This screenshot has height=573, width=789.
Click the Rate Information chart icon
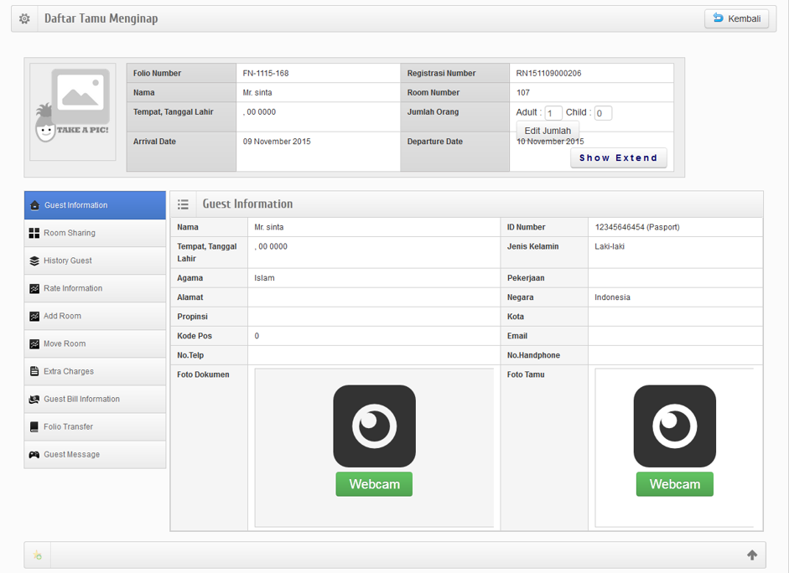[34, 289]
